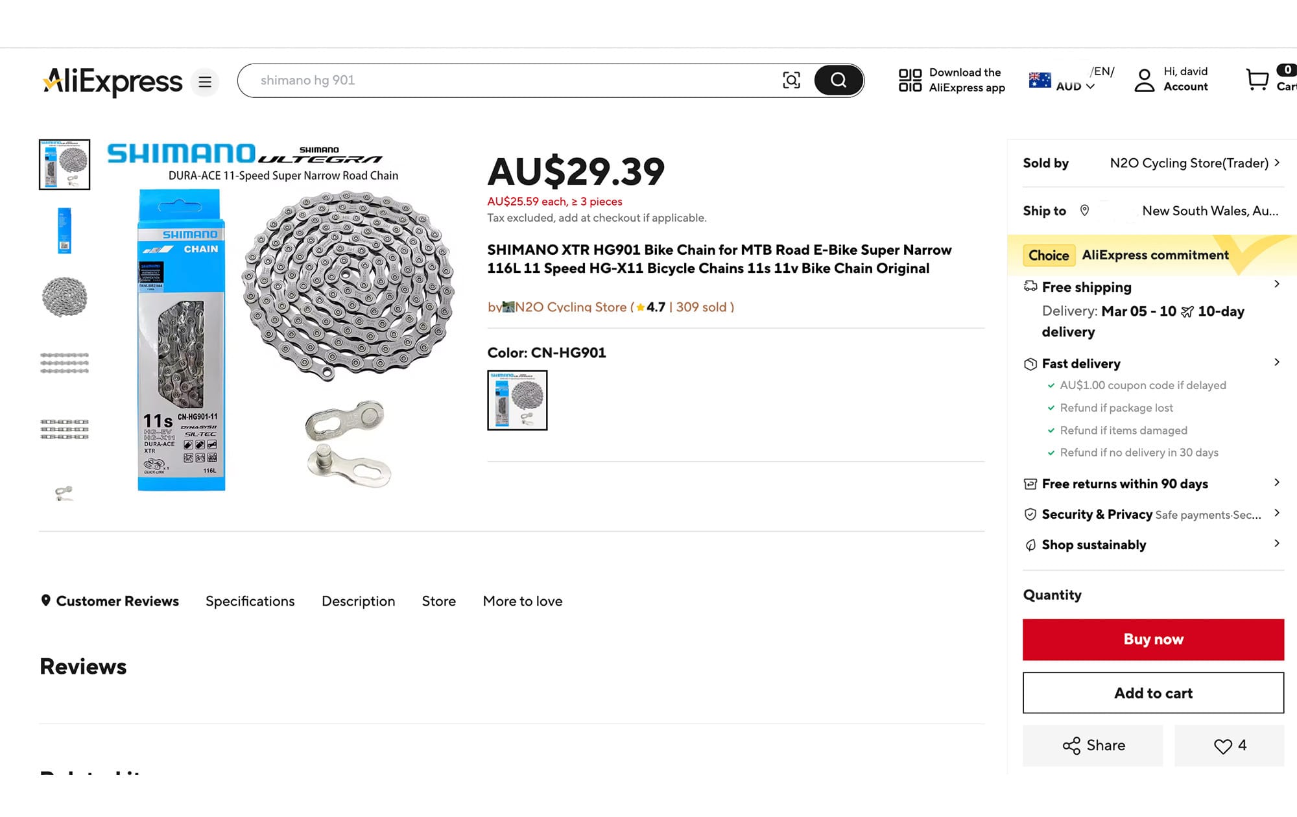Screen dimensions: 1297x817
Task: Switch to the Description tab
Action: 358,601
